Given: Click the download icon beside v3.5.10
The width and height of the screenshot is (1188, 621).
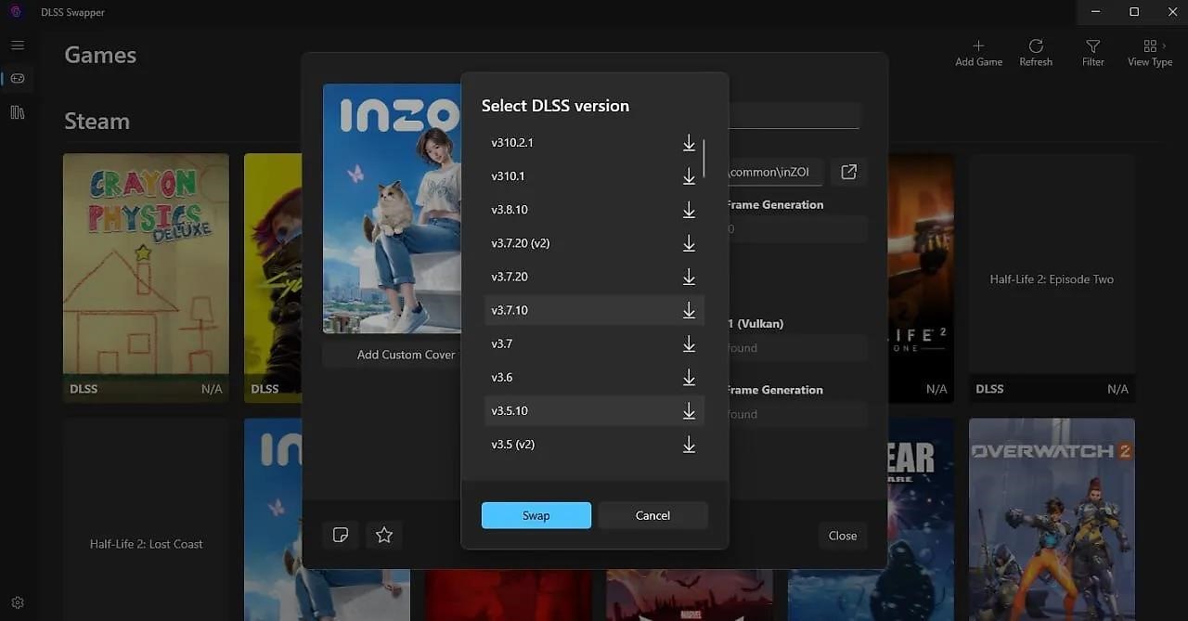Looking at the screenshot, I should [689, 410].
